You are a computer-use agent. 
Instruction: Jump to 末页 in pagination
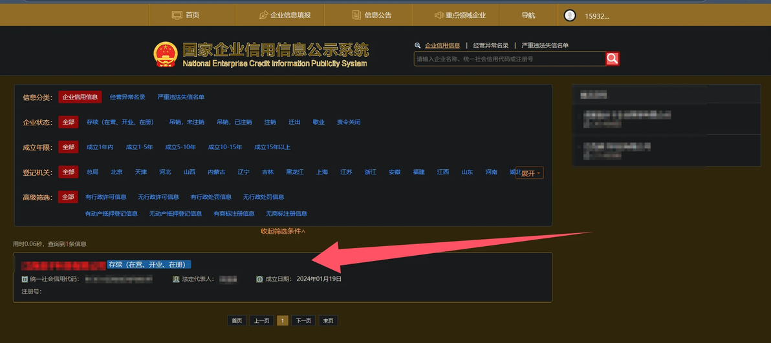(329, 321)
